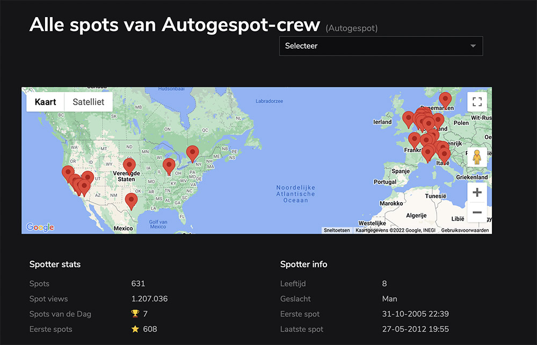Click the map pin near Texas
The width and height of the screenshot is (537, 345).
(131, 201)
